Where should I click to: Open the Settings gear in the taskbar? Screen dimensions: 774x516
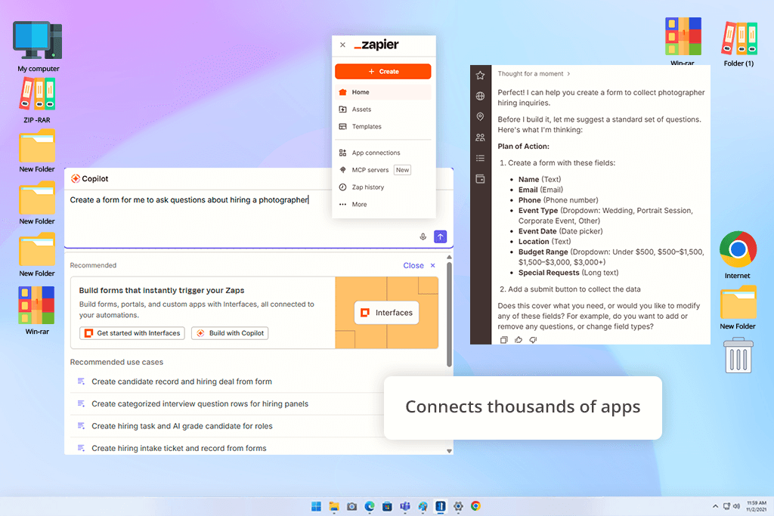pyautogui.click(x=458, y=506)
